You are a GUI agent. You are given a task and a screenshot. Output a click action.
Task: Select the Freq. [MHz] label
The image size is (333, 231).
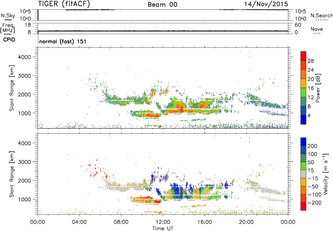click(7, 28)
